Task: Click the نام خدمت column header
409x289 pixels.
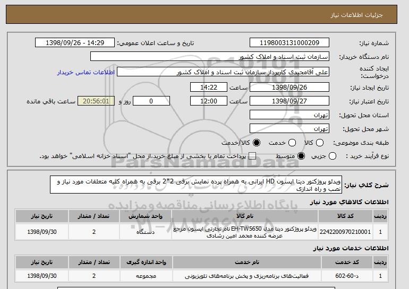Action: click(x=247, y=262)
